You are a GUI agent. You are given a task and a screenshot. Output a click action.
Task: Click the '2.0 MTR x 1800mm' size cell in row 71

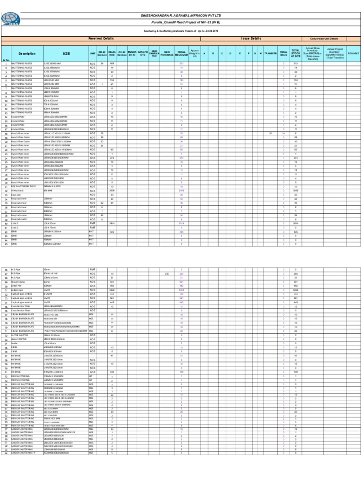[x=66, y=372]
